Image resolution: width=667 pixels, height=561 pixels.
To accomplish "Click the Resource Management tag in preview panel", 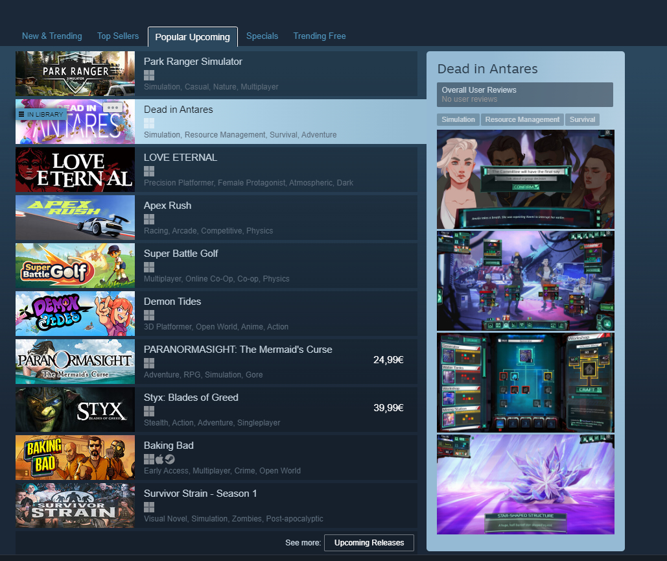I will [522, 120].
